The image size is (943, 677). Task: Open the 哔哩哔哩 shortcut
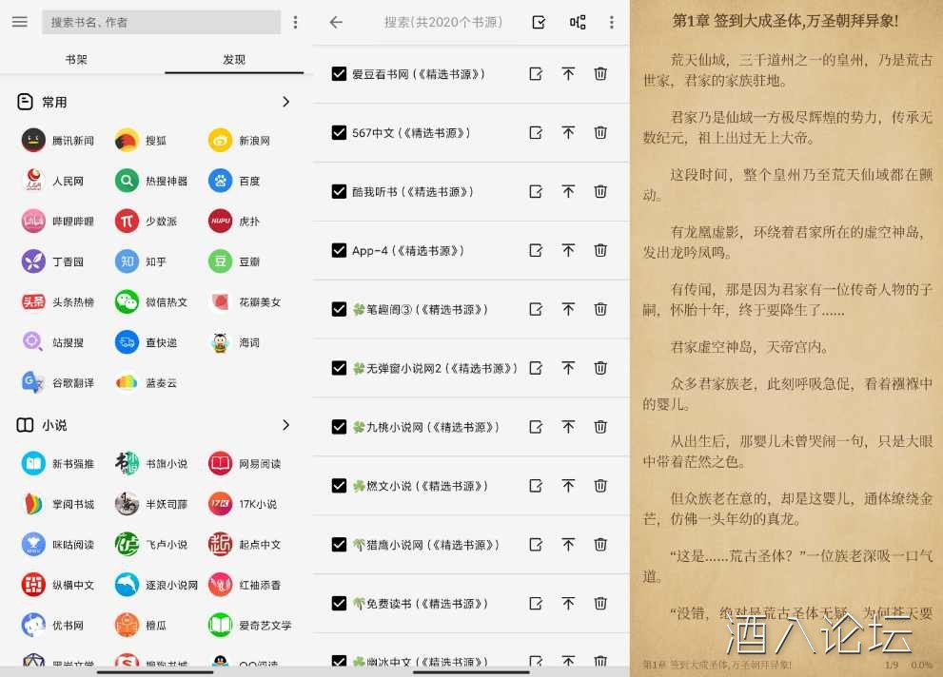pos(58,221)
